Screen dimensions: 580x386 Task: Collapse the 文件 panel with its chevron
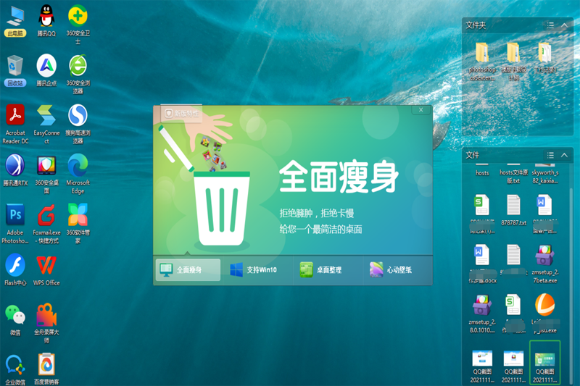click(565, 155)
